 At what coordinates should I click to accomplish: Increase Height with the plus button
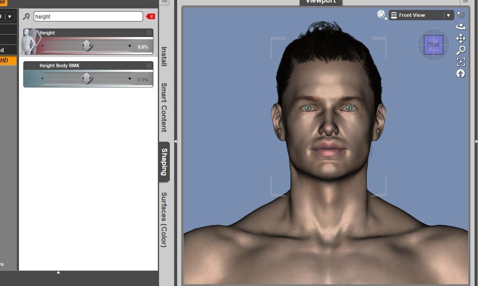(130, 46)
